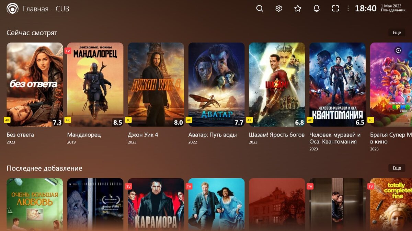The width and height of the screenshot is (412, 231).
Task: Click rating 6.8 on Шазам
Action: (x=299, y=122)
